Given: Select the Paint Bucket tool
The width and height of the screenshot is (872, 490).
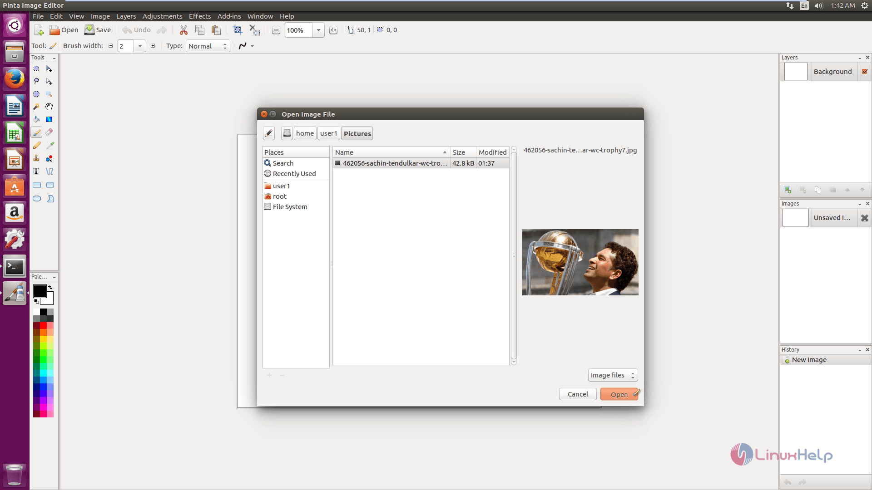Looking at the screenshot, I should (x=36, y=119).
